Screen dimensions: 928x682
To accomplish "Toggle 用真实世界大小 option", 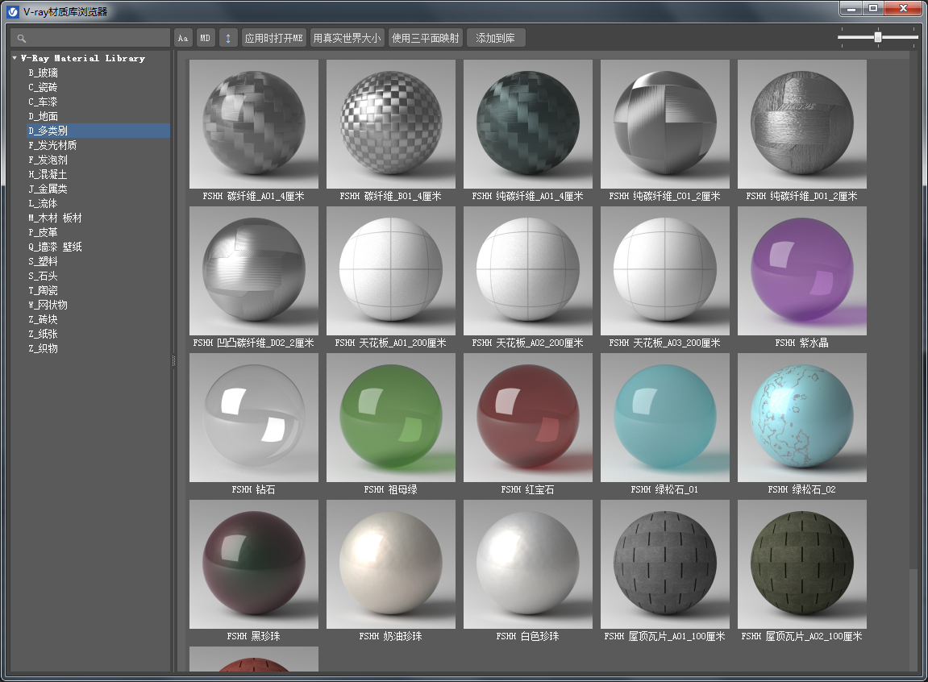I will pos(347,39).
